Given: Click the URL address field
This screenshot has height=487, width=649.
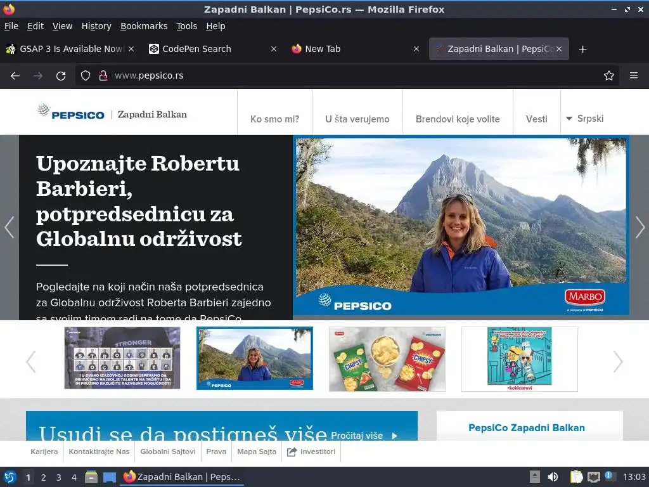Looking at the screenshot, I should point(348,76).
